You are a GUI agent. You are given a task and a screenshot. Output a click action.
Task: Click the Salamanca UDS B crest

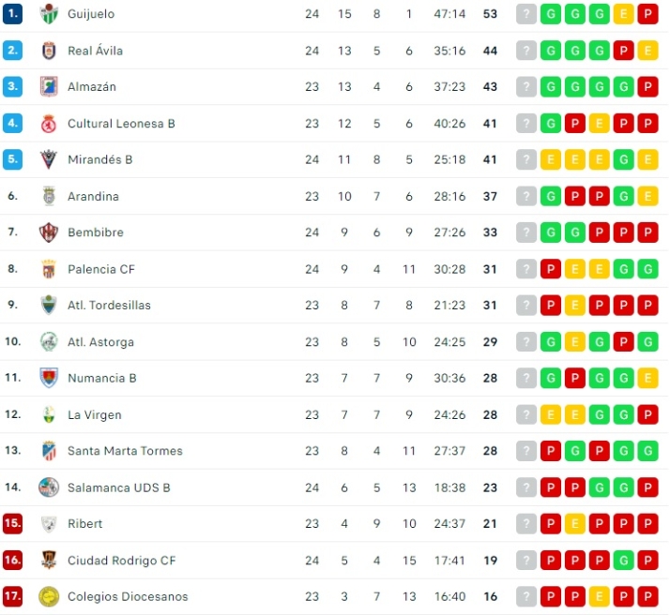point(49,487)
